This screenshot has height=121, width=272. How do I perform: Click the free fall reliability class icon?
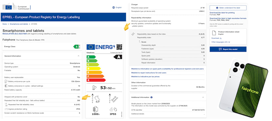(6, 104)
